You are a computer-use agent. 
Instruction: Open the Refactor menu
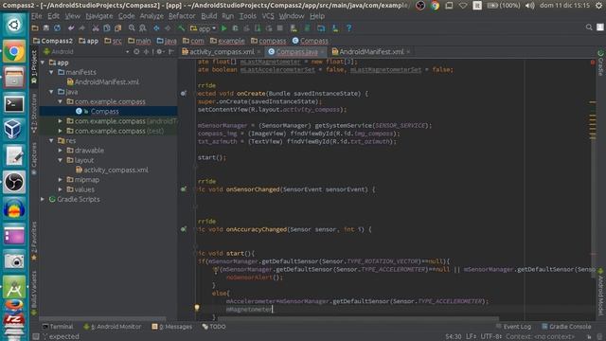coord(182,16)
